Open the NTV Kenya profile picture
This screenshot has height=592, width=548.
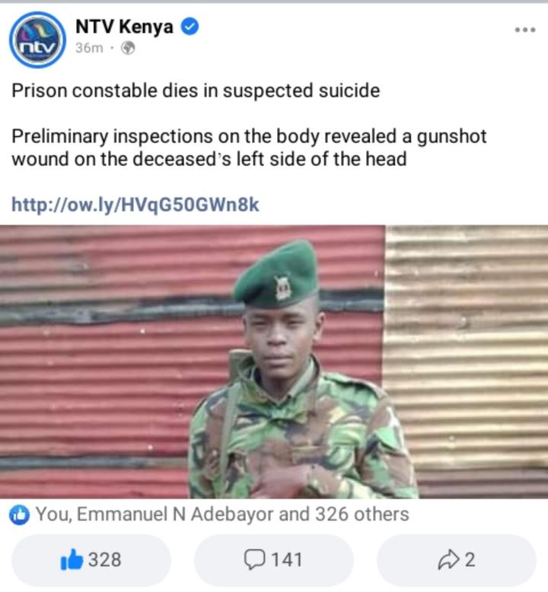tap(37, 40)
